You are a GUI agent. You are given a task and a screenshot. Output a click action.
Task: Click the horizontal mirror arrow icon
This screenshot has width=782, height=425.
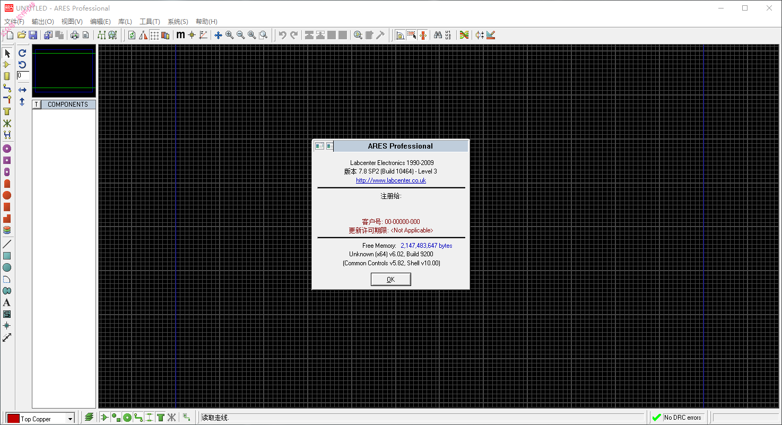point(22,90)
